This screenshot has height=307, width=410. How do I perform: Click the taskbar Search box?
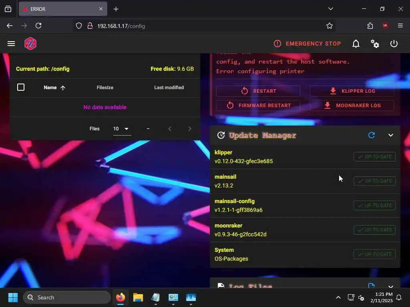[x=67, y=297]
